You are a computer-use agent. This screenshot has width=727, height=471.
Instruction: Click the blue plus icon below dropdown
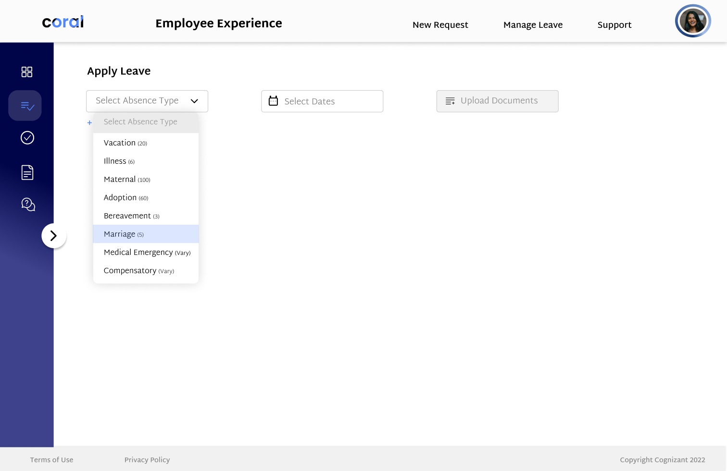tap(89, 123)
